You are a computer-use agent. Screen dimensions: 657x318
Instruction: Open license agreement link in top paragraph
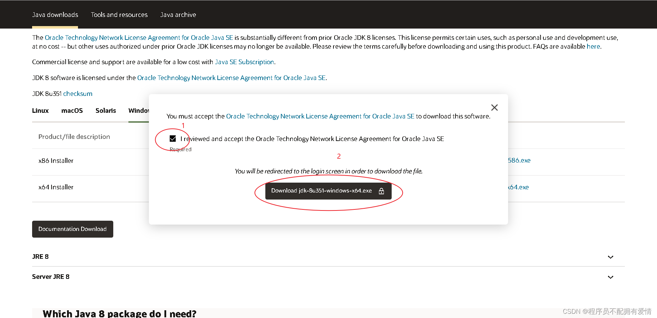click(x=139, y=38)
